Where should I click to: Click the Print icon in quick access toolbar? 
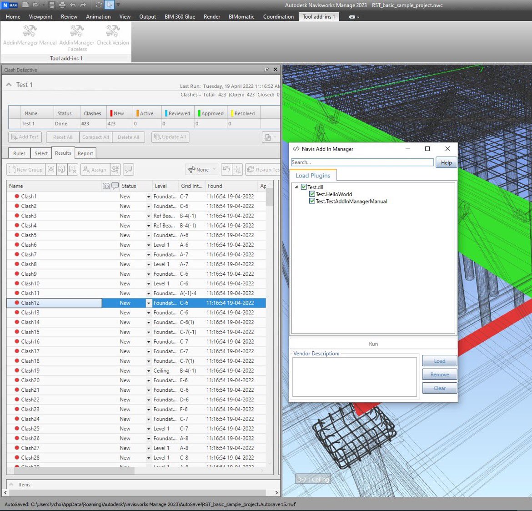pos(62,5)
